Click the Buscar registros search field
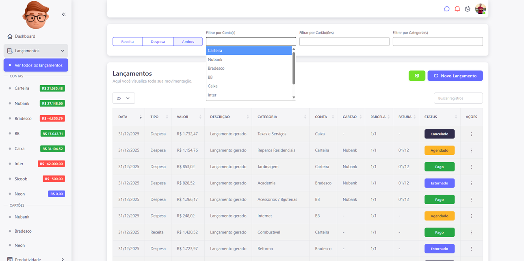Image resolution: width=524 pixels, height=261 pixels. pos(458,98)
